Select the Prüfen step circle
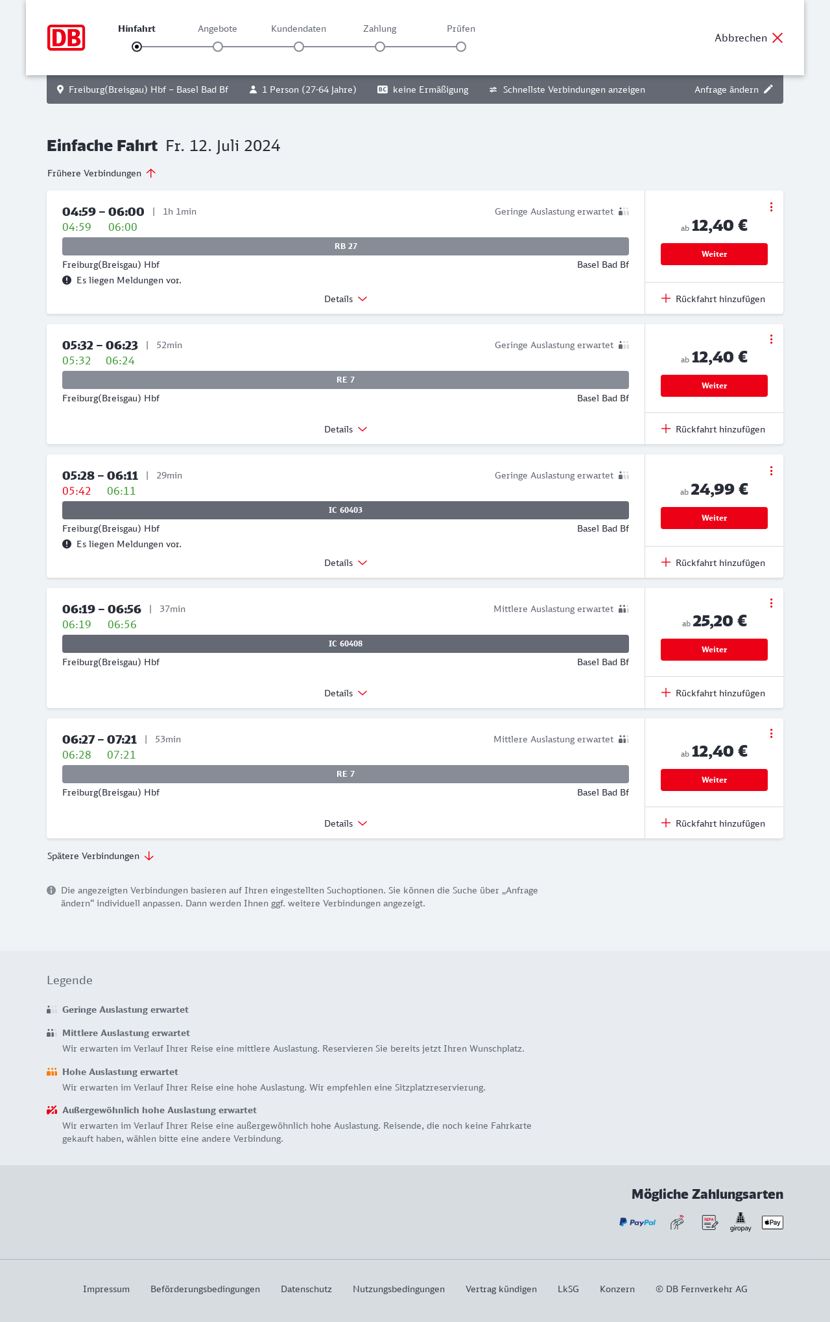 pos(461,47)
